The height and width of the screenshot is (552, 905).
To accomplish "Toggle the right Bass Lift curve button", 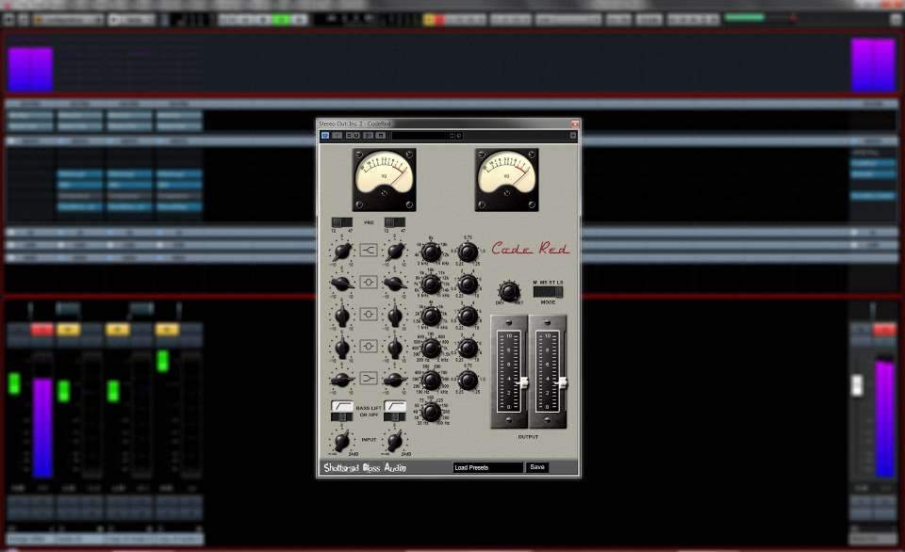I will [x=395, y=406].
